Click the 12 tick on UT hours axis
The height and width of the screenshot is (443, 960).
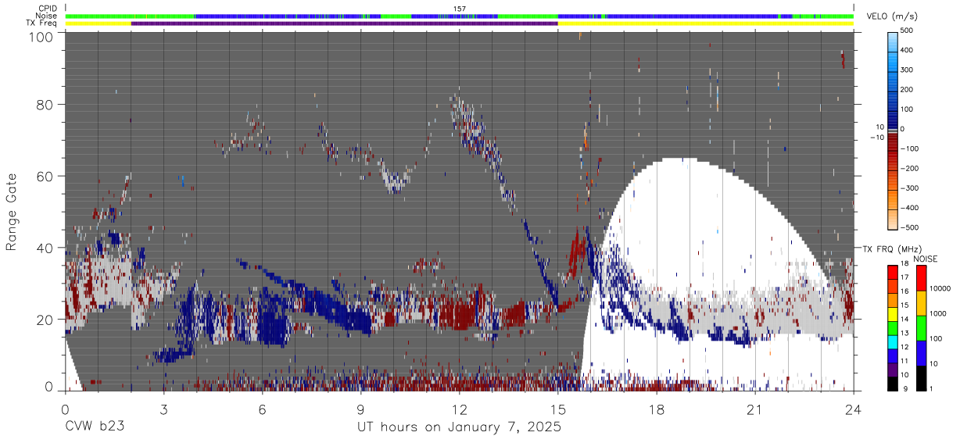point(459,409)
